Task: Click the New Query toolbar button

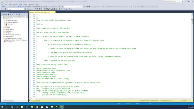Action: (27, 7)
